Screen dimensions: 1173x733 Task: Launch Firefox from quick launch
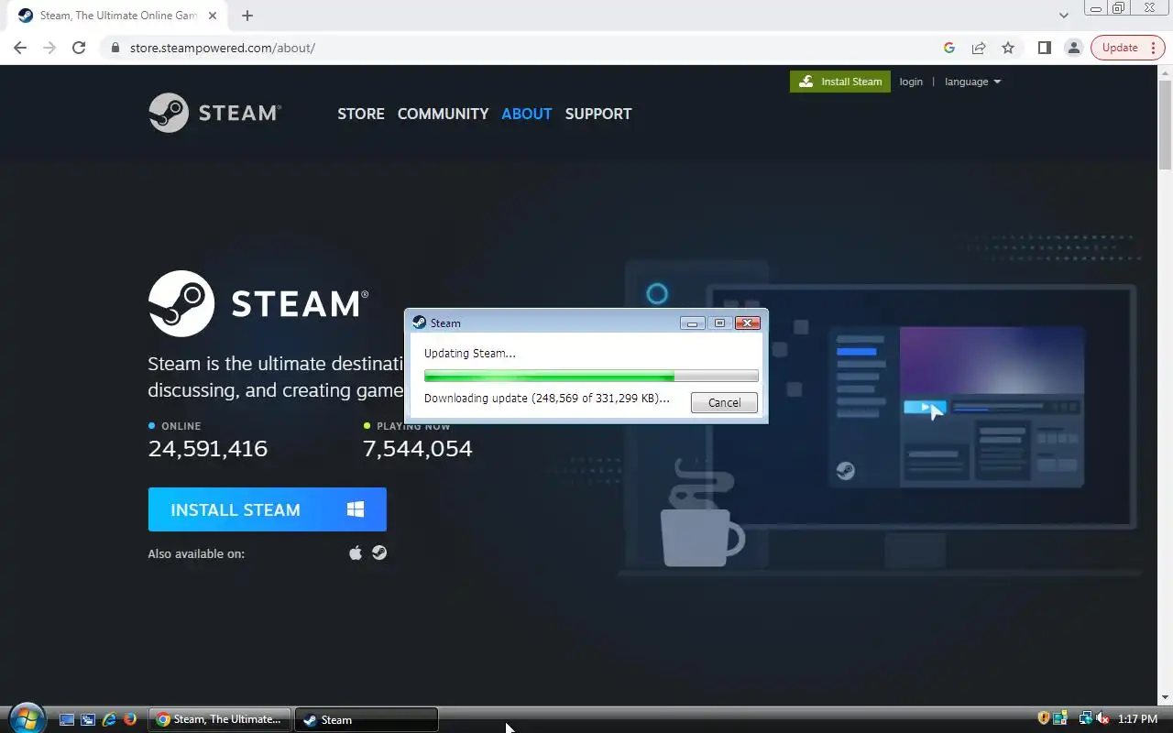pyautogui.click(x=130, y=719)
